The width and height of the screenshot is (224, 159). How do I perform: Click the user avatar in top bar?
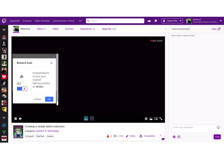189,21
